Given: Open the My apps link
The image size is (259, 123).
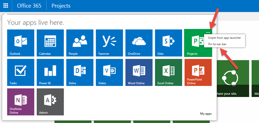Looking at the screenshot, I should point(206,114).
